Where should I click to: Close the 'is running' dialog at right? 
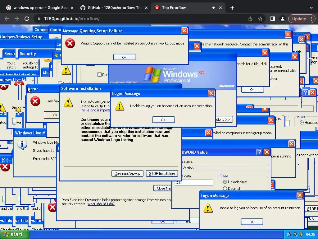tap(291, 144)
